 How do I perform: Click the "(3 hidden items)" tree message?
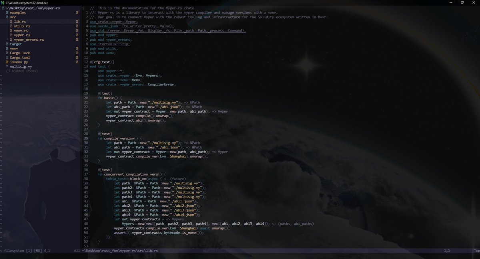coord(22,71)
